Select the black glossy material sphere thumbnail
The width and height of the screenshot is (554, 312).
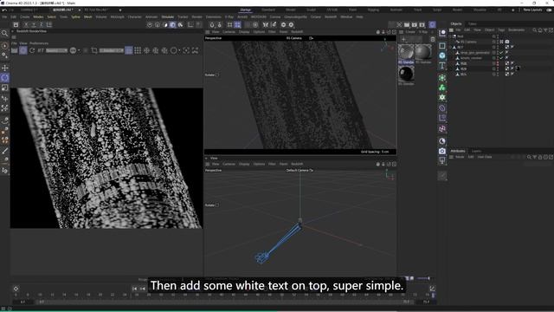[x=406, y=75]
